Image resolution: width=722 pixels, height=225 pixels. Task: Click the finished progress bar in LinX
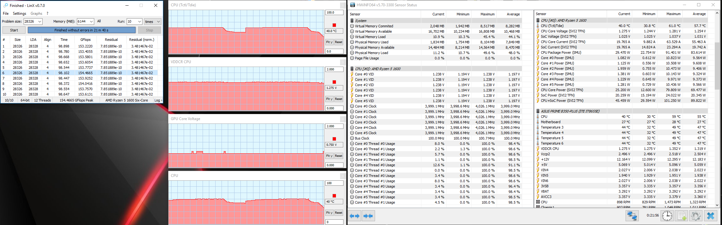point(82,30)
